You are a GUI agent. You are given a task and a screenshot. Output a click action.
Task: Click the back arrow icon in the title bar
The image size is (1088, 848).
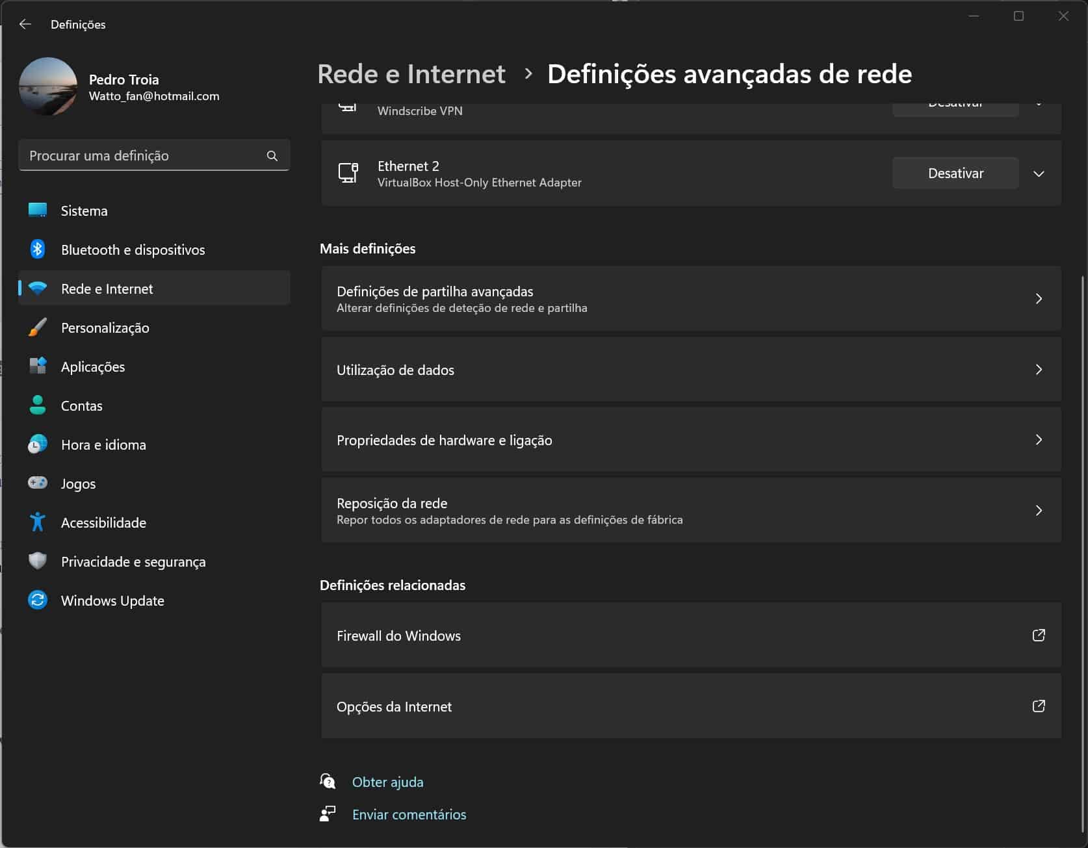[25, 24]
